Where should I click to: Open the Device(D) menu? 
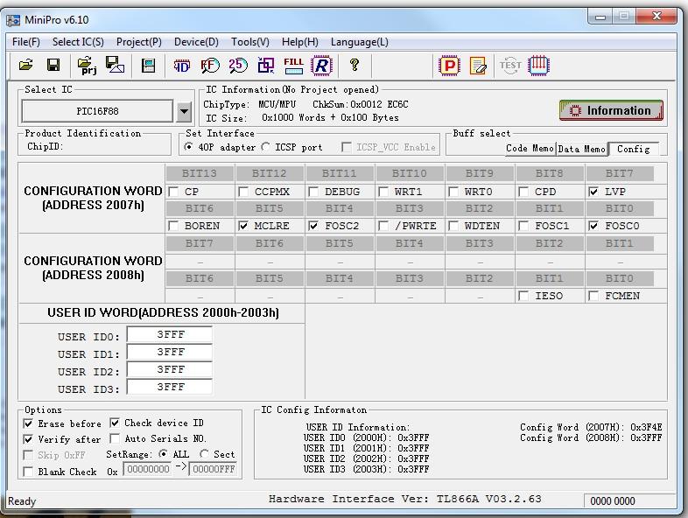[196, 42]
